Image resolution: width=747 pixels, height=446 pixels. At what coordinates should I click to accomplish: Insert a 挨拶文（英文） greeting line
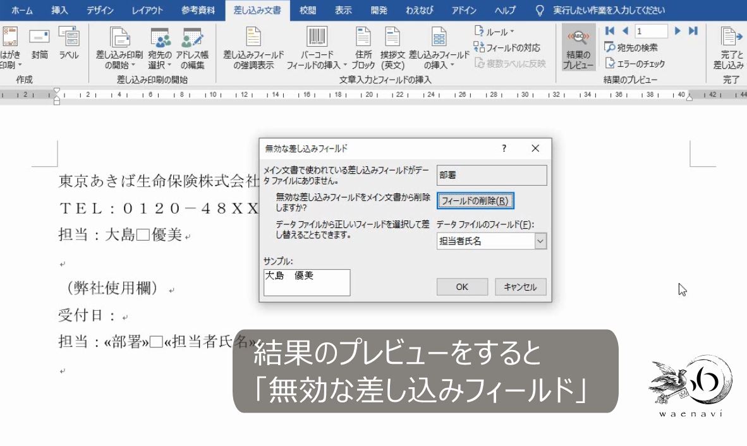point(394,47)
